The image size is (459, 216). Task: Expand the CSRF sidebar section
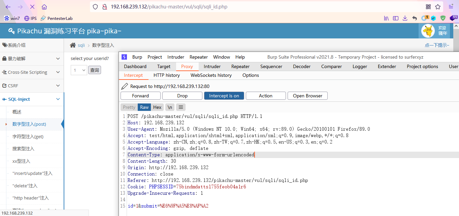32,86
